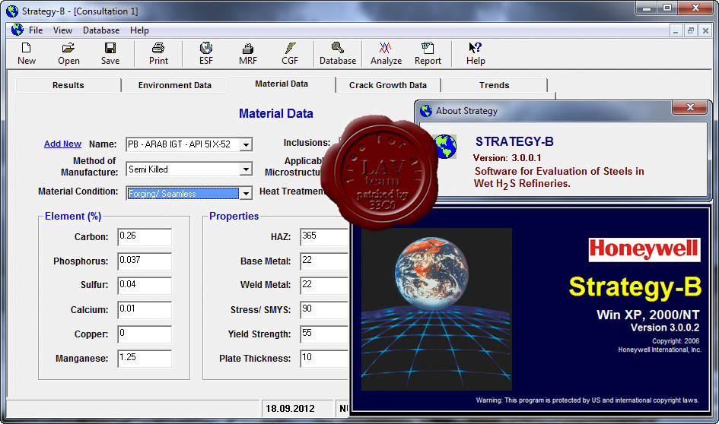Click the Inclusions: label
The image size is (719, 424).
(x=307, y=143)
